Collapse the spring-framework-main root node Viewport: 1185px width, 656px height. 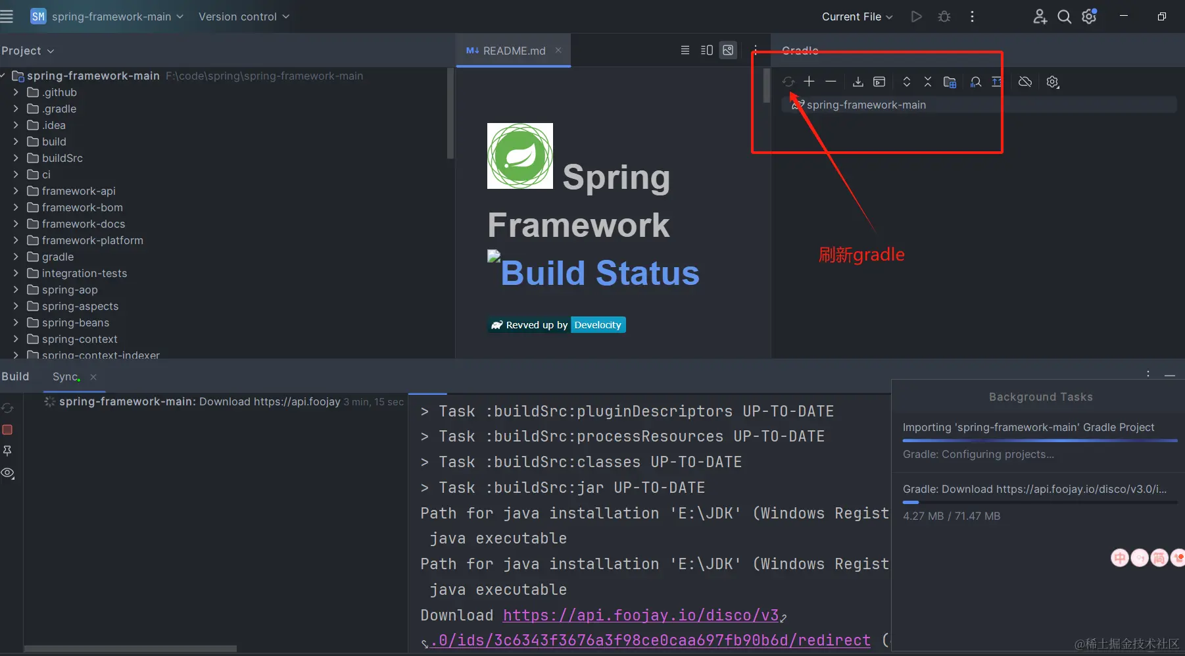pos(3,76)
